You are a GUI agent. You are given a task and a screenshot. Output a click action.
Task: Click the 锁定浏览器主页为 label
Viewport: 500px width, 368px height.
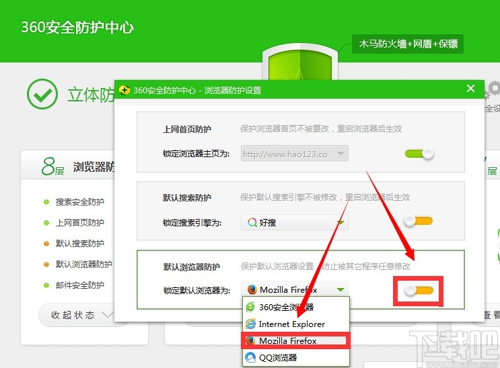(x=196, y=154)
